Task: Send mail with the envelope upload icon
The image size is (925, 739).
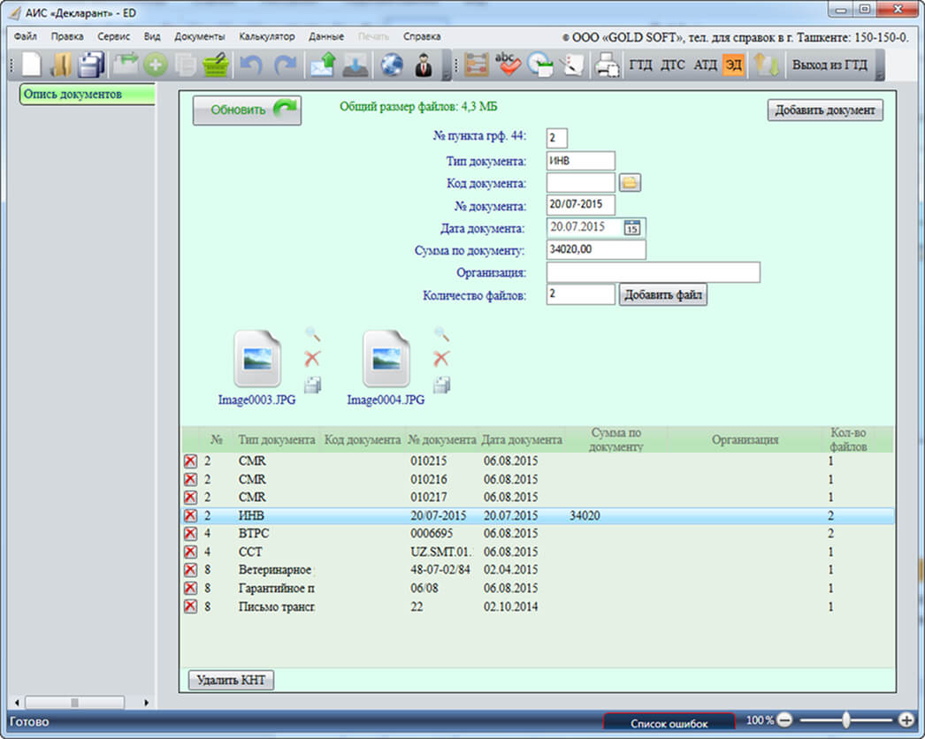Action: [x=322, y=65]
